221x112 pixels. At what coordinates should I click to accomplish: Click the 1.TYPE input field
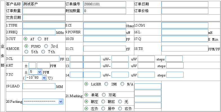(44, 25)
